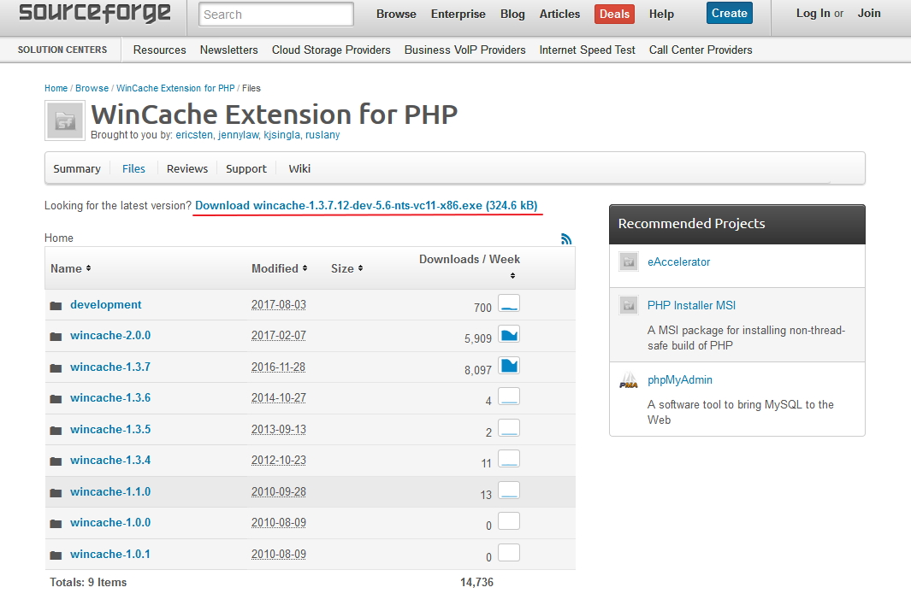Click the Log In link
This screenshot has width=911, height=611.
813,14
